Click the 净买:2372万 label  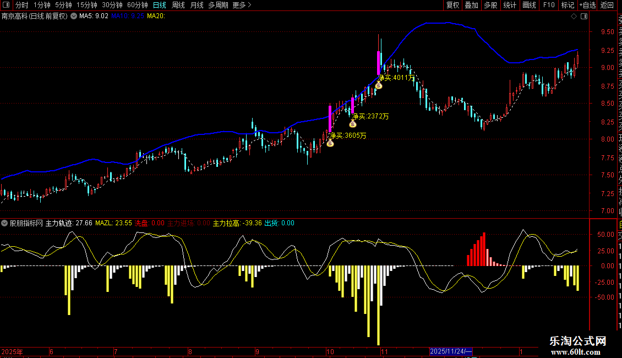coord(370,116)
